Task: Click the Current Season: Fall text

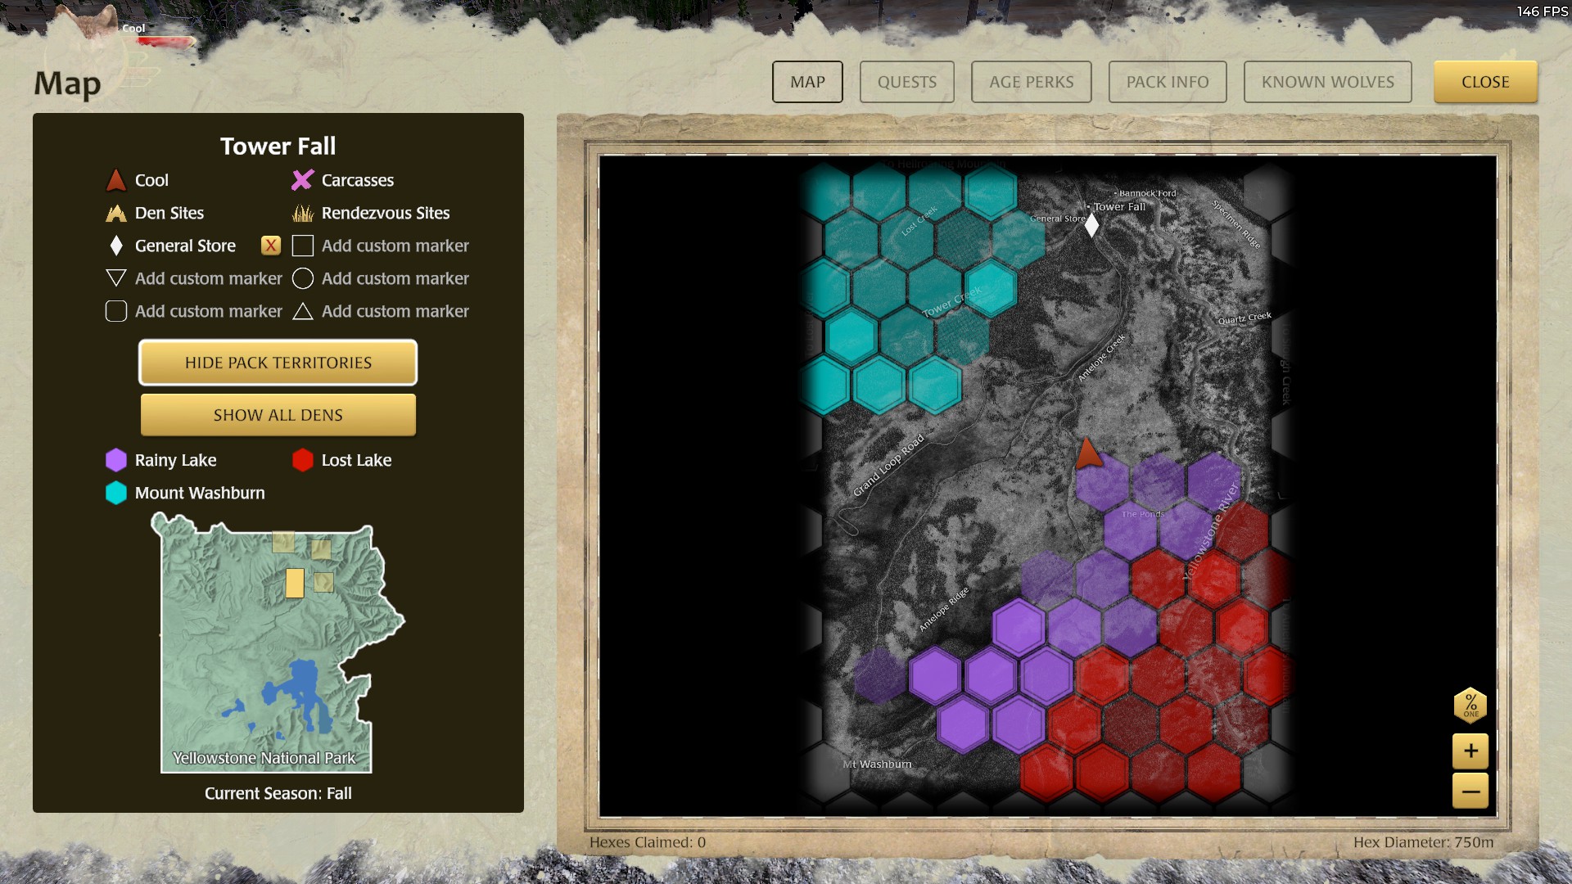Action: pyautogui.click(x=278, y=793)
